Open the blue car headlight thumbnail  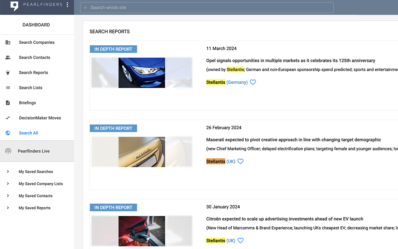pyautogui.click(x=142, y=73)
